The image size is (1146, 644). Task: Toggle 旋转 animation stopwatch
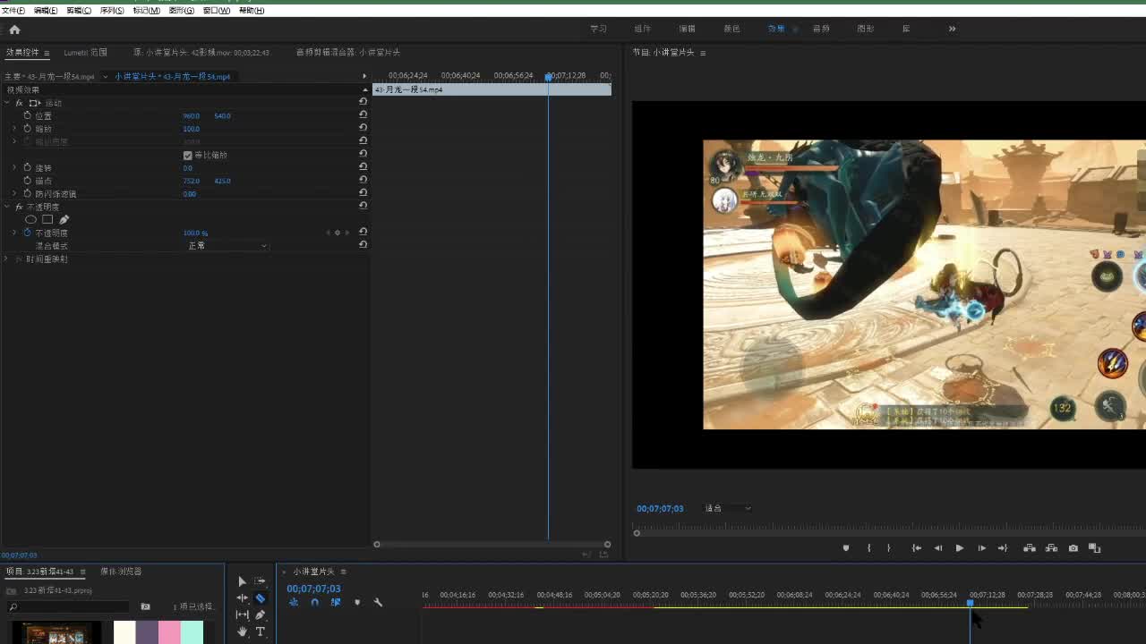click(27, 167)
